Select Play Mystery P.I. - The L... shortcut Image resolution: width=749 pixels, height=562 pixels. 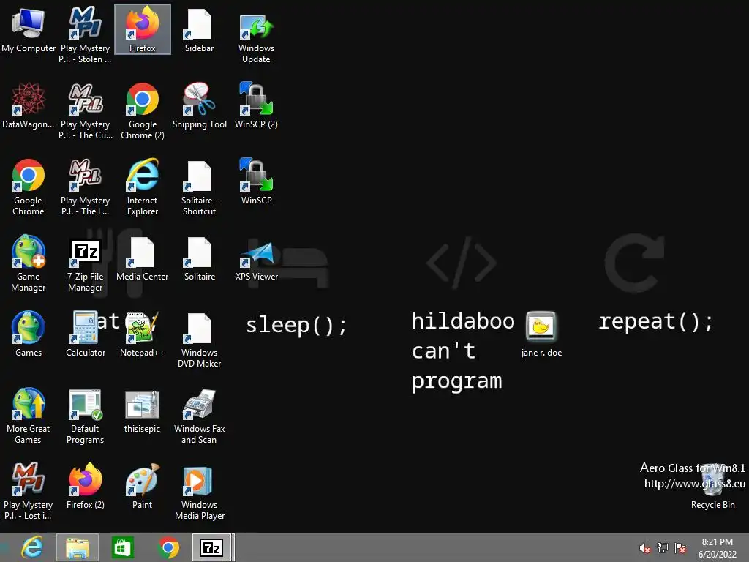85,187
